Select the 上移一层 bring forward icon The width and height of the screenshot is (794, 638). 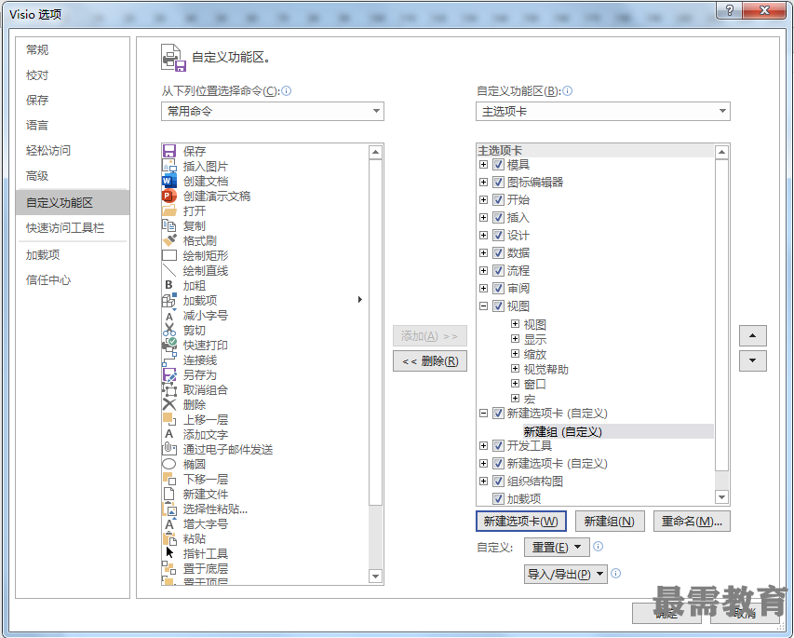point(169,419)
